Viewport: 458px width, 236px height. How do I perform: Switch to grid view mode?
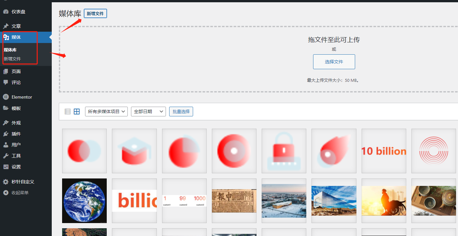point(77,112)
